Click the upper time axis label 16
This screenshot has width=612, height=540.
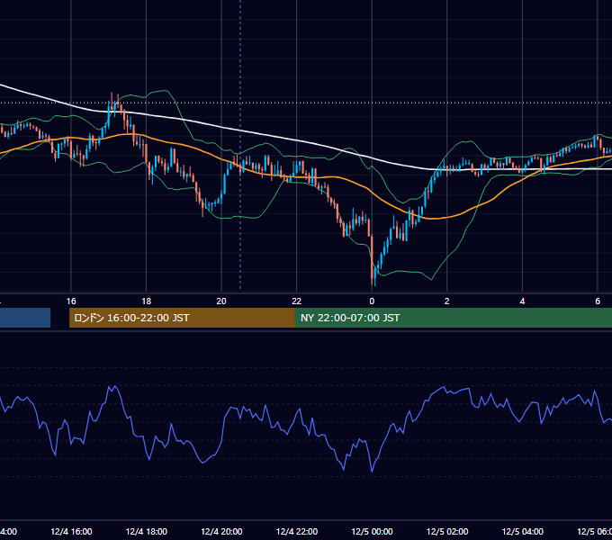71,301
